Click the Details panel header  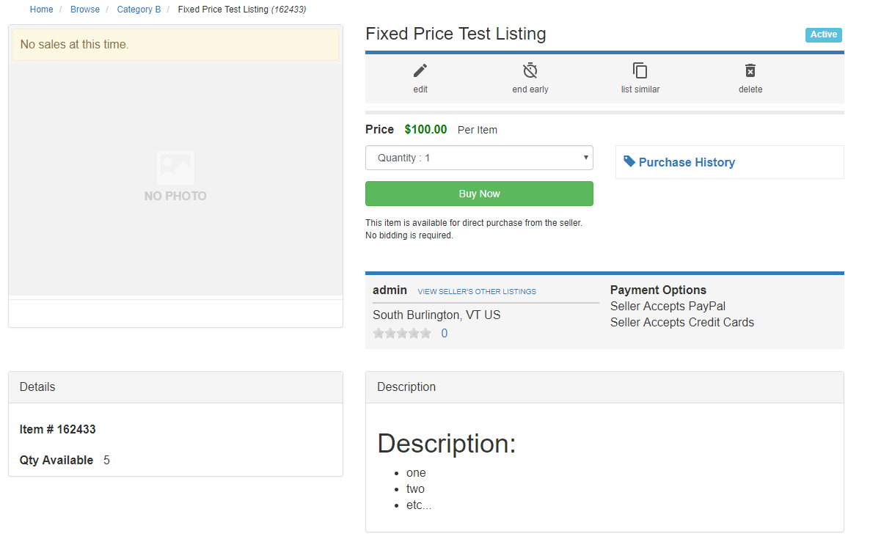175,387
